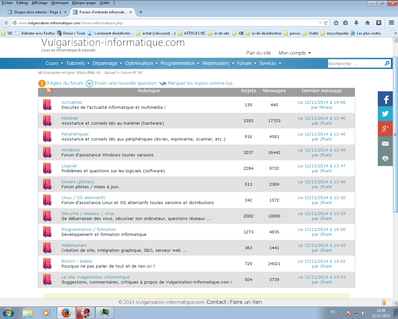The width and height of the screenshot is (398, 319).
Task: Open Sécurité / réseaux / virus section
Action: [x=88, y=213]
